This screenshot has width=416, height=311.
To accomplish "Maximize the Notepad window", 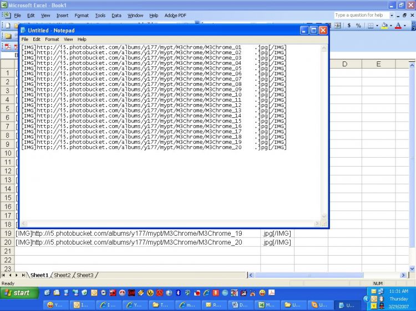I will tap(313, 30).
